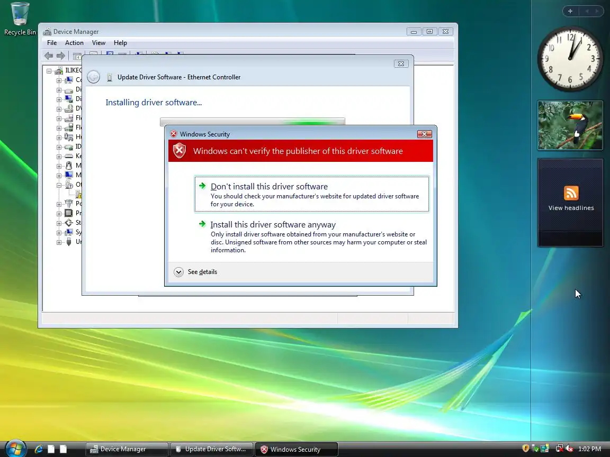Select the Human Interface Devices icon
Viewport: 610px width, 457px height.
click(x=69, y=137)
